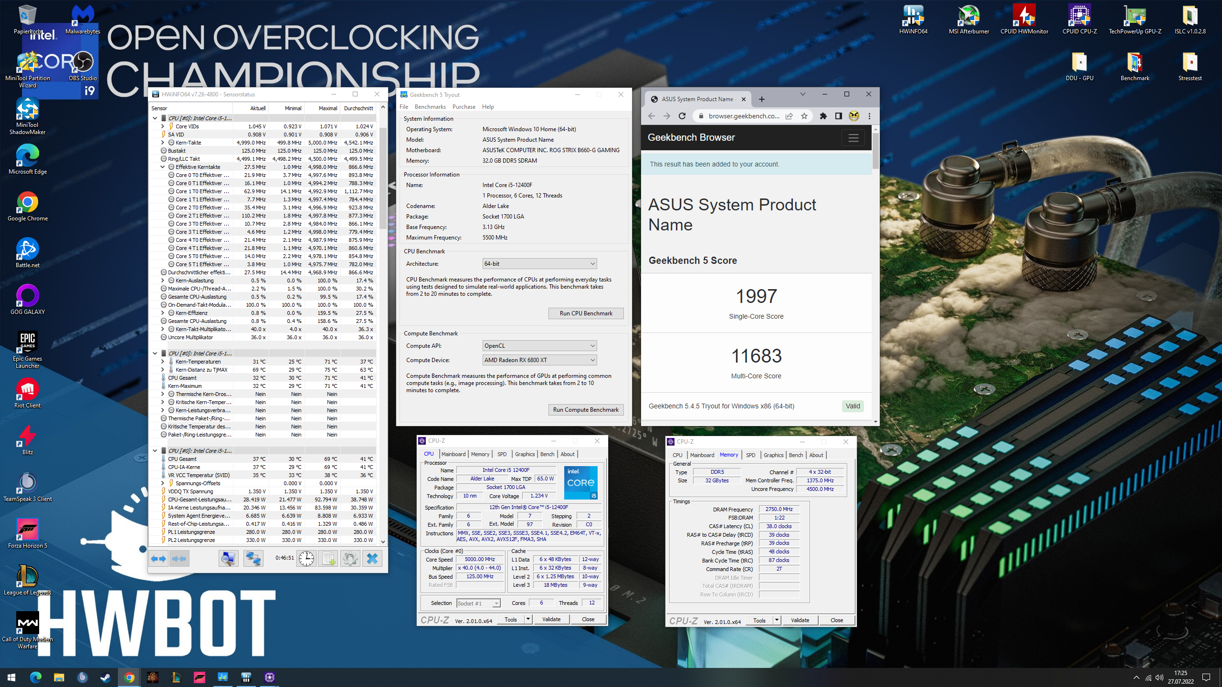Open HWiNFO64 desktop shortcut
Image resolution: width=1222 pixels, height=687 pixels.
pyautogui.click(x=913, y=20)
